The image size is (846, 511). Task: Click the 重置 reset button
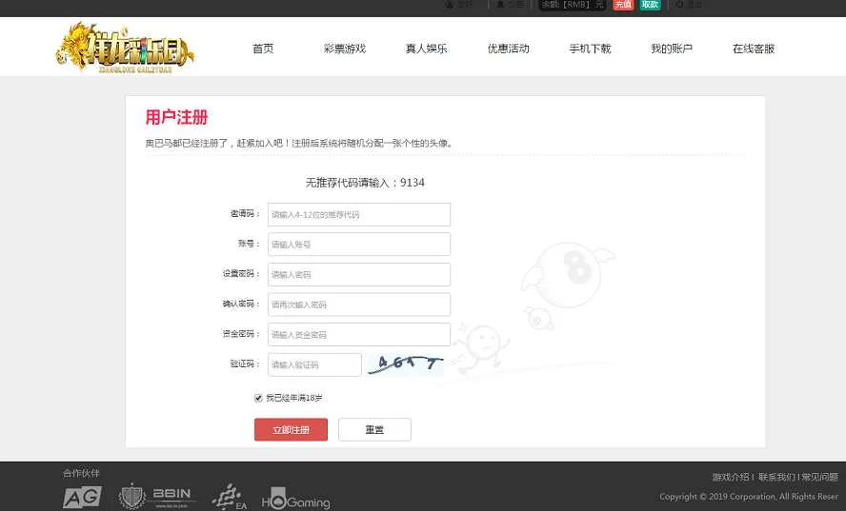click(374, 430)
